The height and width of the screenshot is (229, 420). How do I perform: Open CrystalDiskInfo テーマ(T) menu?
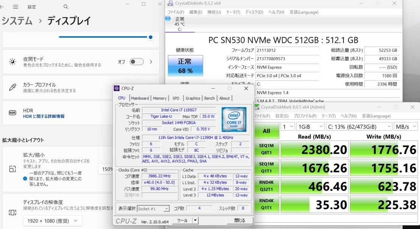pyautogui.click(x=233, y=12)
